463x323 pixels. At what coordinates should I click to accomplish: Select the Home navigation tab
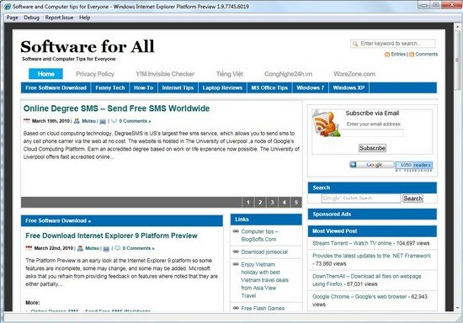[x=45, y=74]
